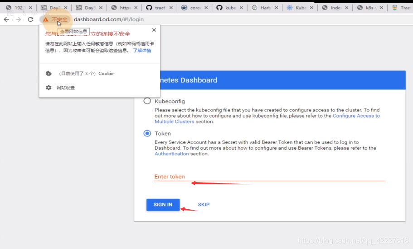The height and width of the screenshot is (249, 413).
Task: Close the Kube dashboard tab
Action: click(x=311, y=8)
